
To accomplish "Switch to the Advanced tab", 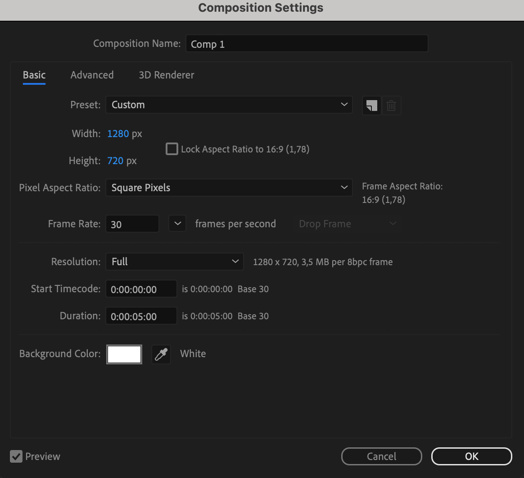I will (x=92, y=75).
